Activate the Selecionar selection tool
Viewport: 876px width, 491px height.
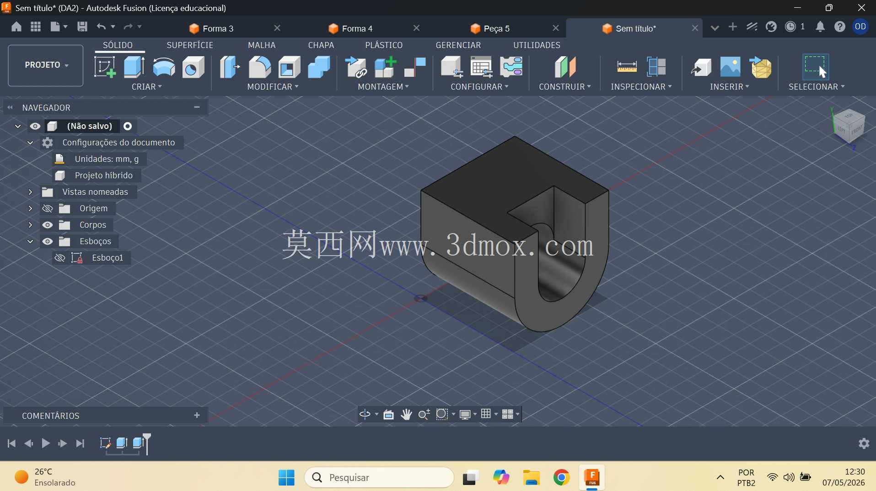(x=815, y=67)
